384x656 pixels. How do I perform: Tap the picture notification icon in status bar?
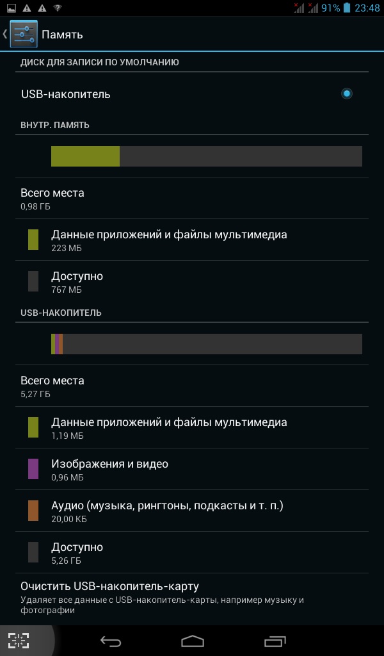11,8
